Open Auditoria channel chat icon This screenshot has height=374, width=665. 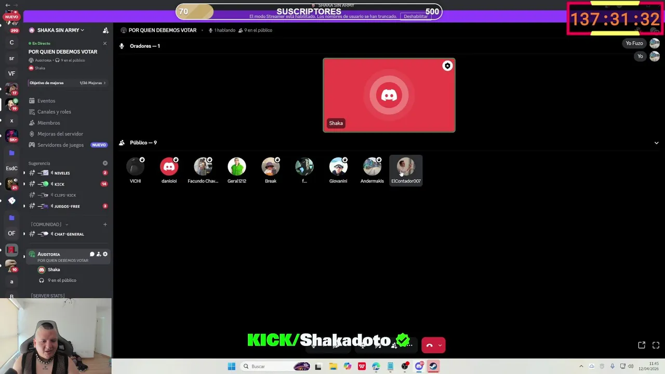tap(92, 254)
